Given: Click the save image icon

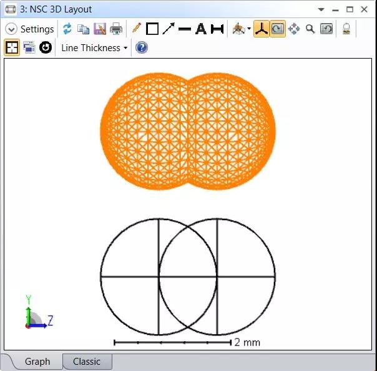Looking at the screenshot, I should 99,29.
